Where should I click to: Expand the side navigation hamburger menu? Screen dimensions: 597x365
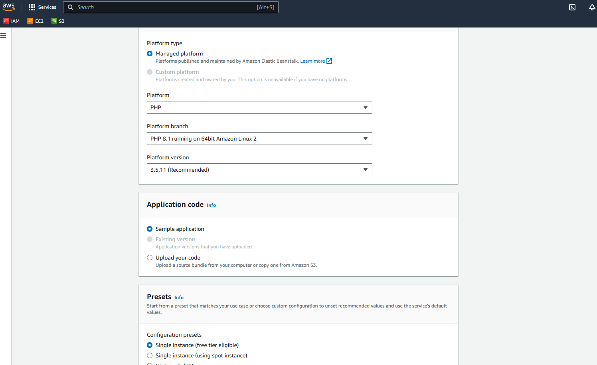point(3,36)
